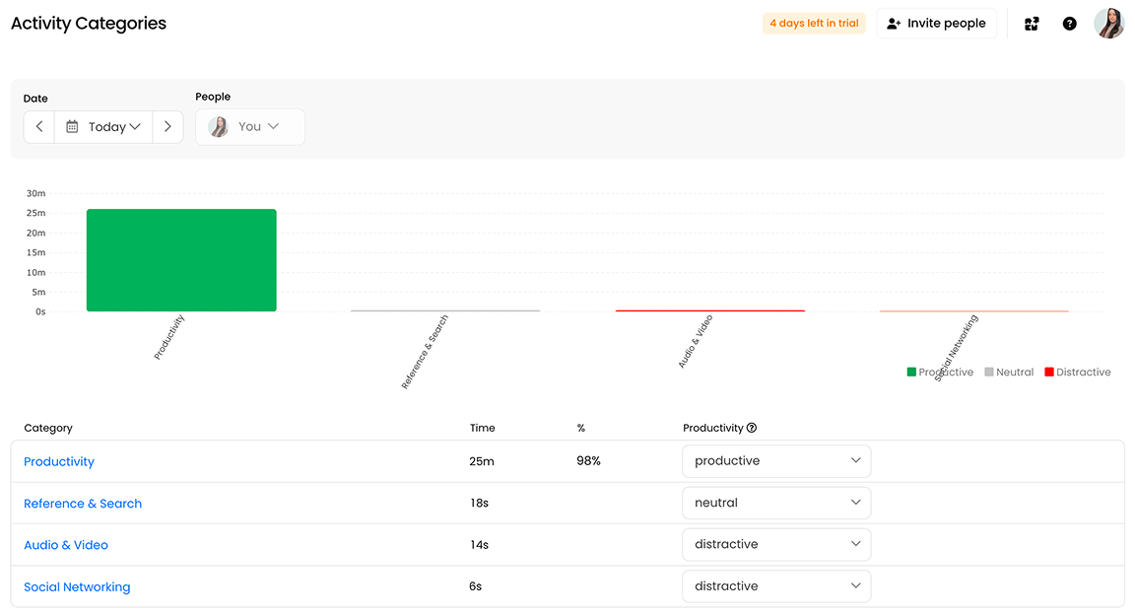Image resolution: width=1135 pixels, height=615 pixels.
Task: Click the info icon next to Productivity column header
Action: [751, 427]
